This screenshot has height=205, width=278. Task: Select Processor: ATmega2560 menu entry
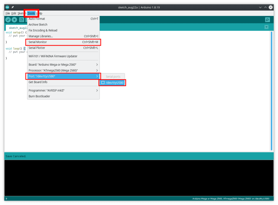tap(63, 70)
